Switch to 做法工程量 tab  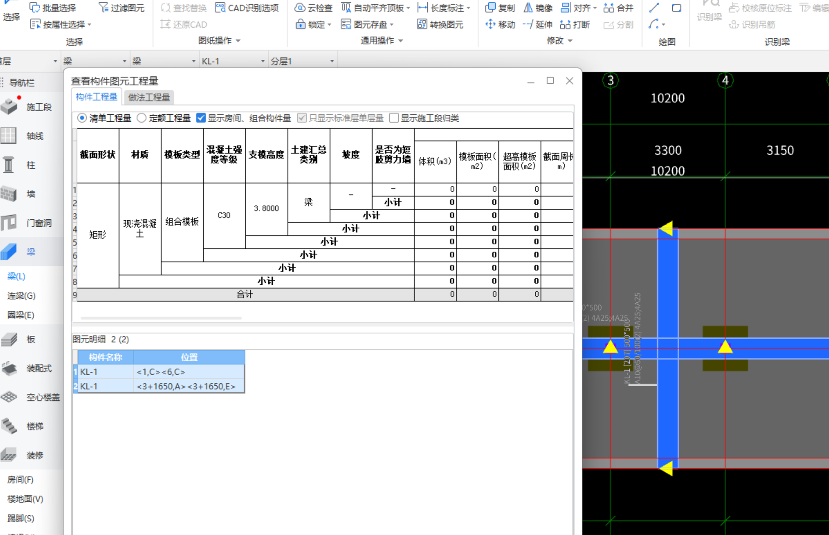tap(149, 97)
